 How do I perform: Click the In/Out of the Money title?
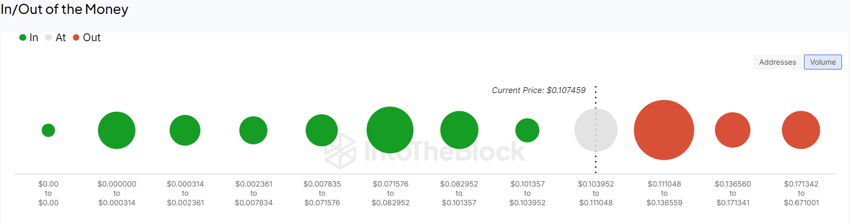click(x=65, y=10)
